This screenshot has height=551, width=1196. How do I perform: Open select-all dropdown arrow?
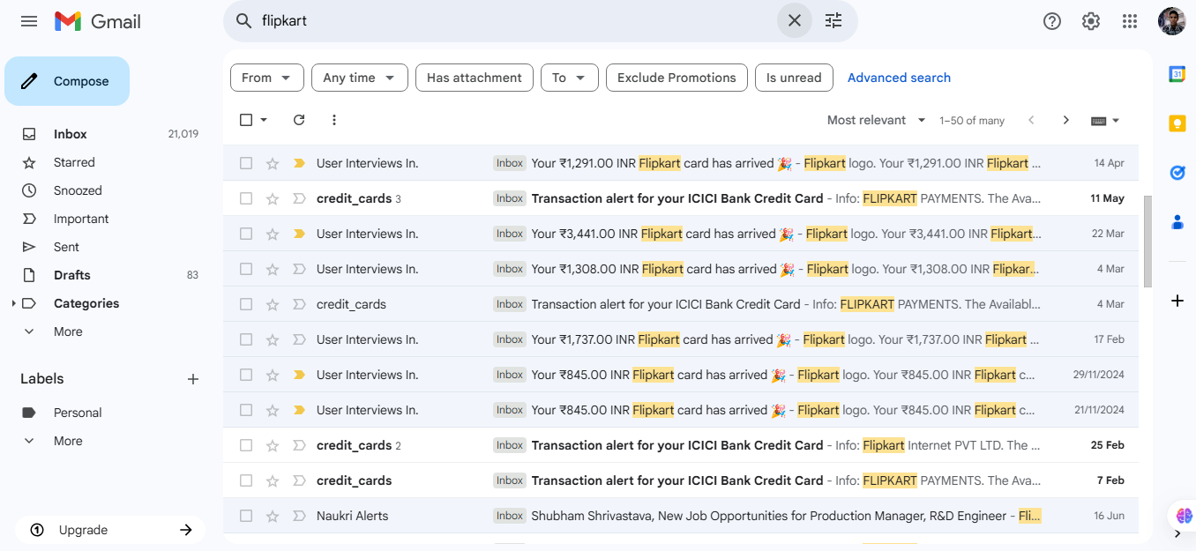264,120
